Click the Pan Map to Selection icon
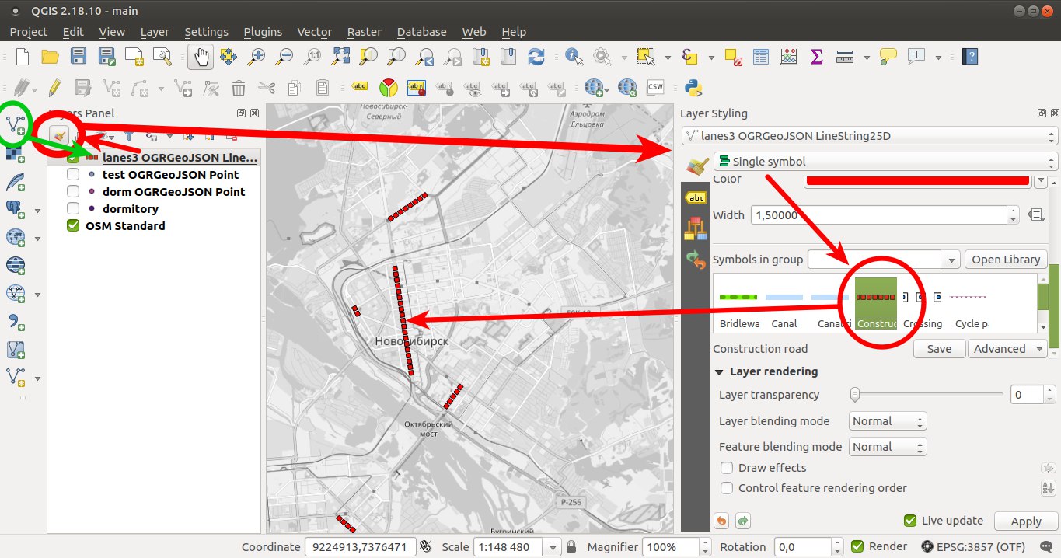 [228, 56]
